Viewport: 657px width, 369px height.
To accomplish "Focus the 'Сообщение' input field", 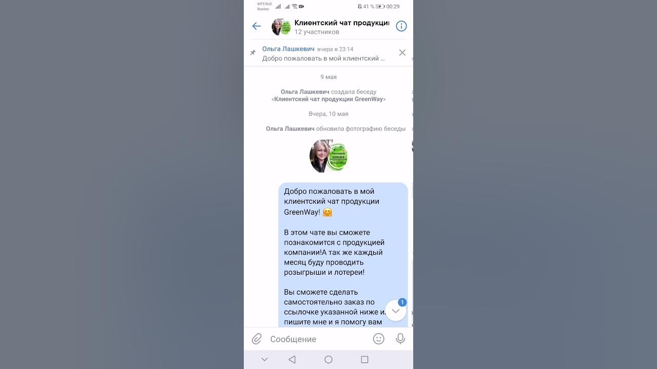I will point(318,339).
